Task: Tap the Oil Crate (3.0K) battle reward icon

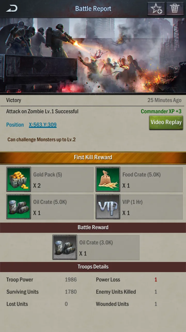Action: click(65, 247)
